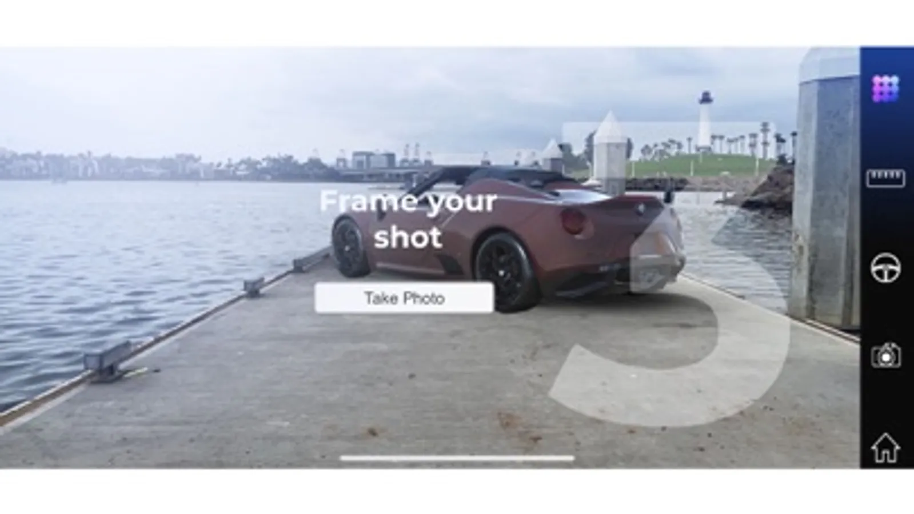The image size is (914, 514).
Task: Select the camera icon in sidebar
Action: click(885, 355)
